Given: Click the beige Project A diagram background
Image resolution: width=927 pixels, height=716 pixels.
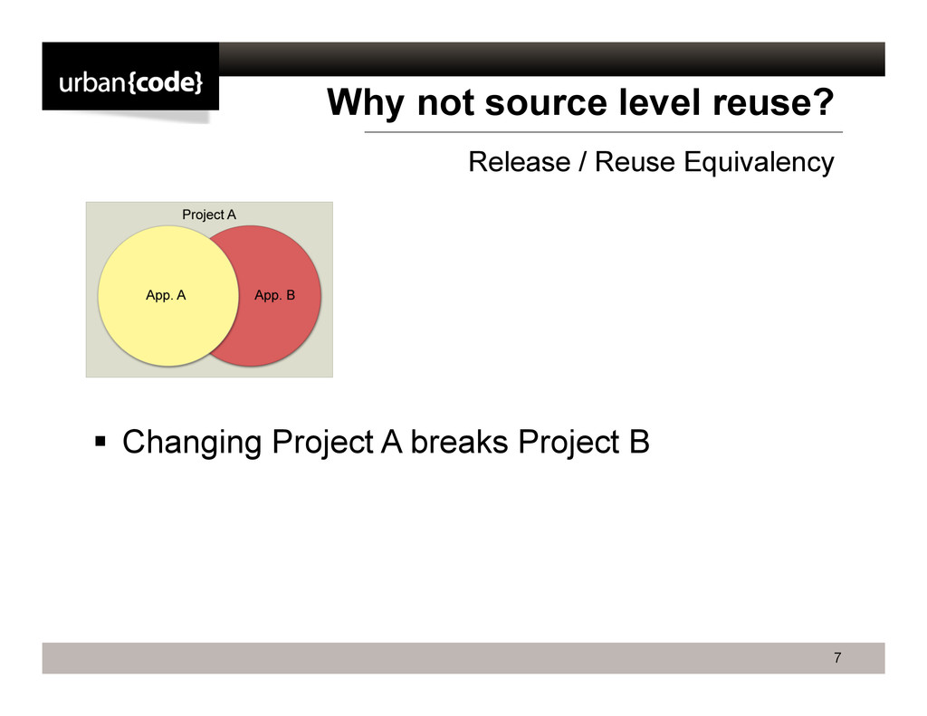Looking at the screenshot, I should pos(209,290).
